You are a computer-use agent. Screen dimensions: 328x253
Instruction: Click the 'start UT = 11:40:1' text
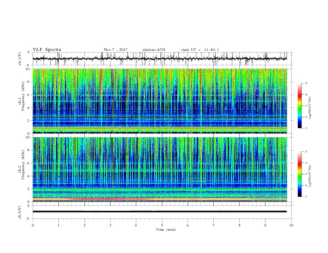point(200,50)
